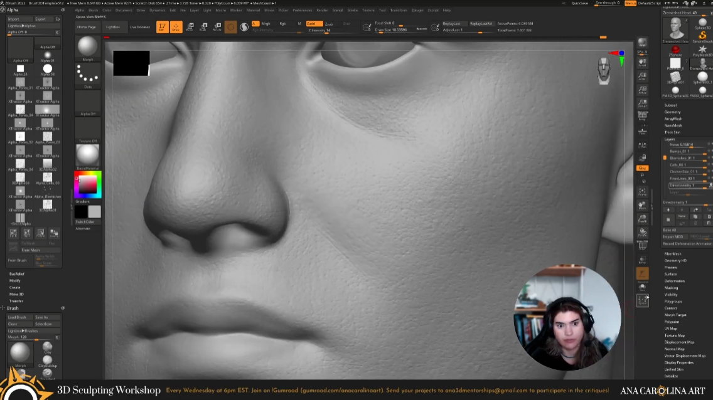Open the Texture Off selector
Screen dimensions: 713x400
87,130
